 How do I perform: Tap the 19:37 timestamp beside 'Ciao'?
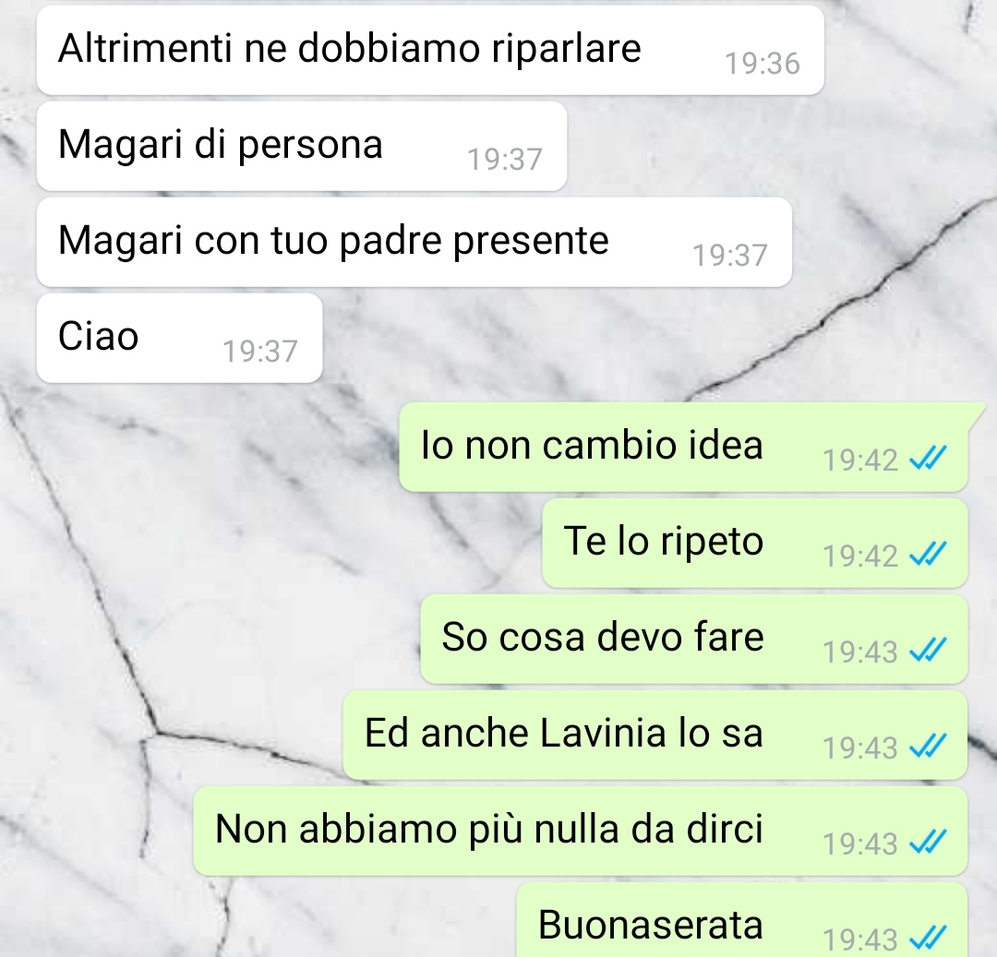(260, 352)
